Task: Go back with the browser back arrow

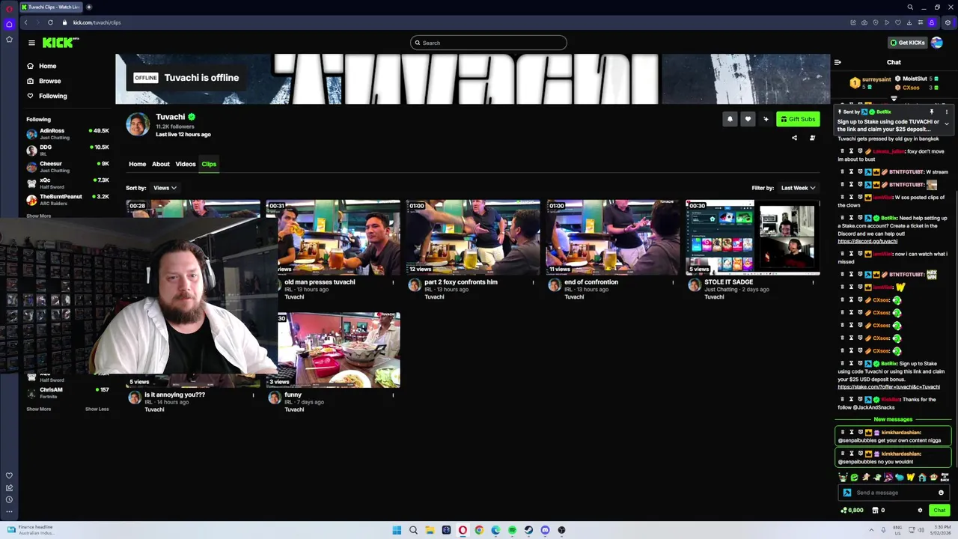Action: point(25,22)
